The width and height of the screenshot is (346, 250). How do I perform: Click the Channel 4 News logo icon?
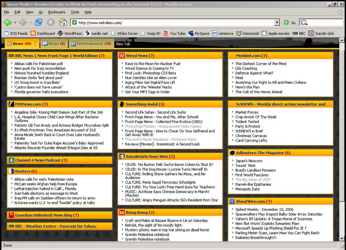[11, 160]
